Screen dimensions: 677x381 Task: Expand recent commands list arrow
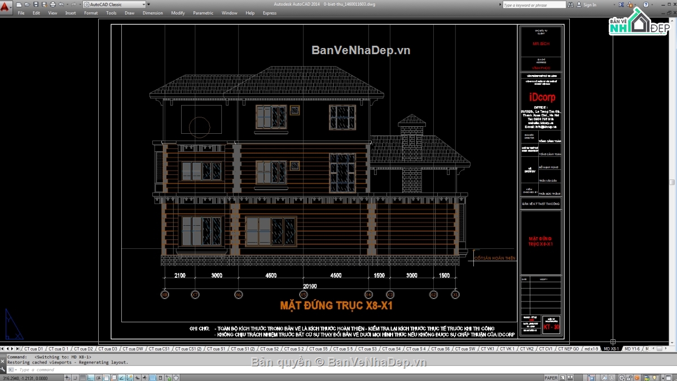click(16, 370)
